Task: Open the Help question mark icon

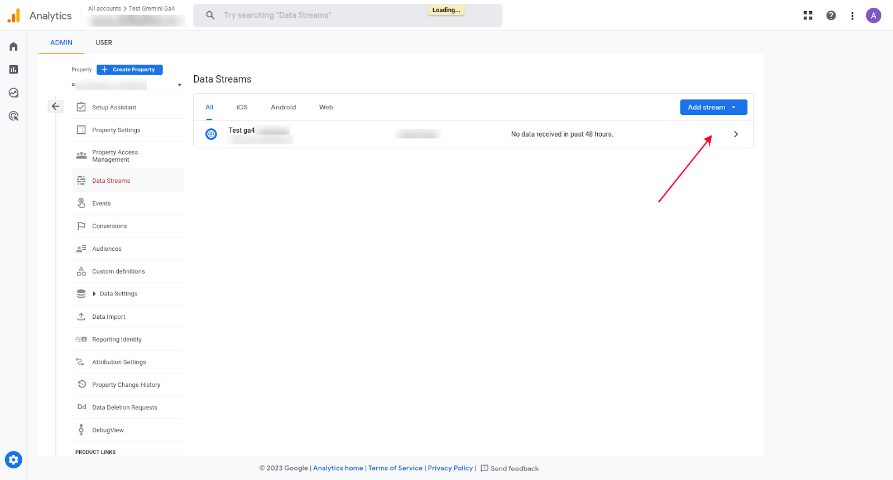Action: (x=831, y=16)
